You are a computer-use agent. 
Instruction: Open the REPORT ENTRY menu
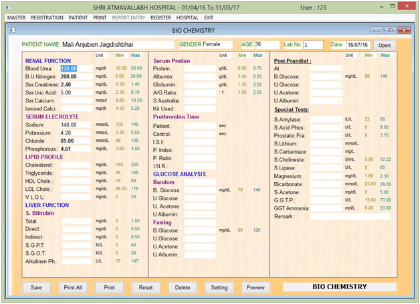click(x=129, y=17)
